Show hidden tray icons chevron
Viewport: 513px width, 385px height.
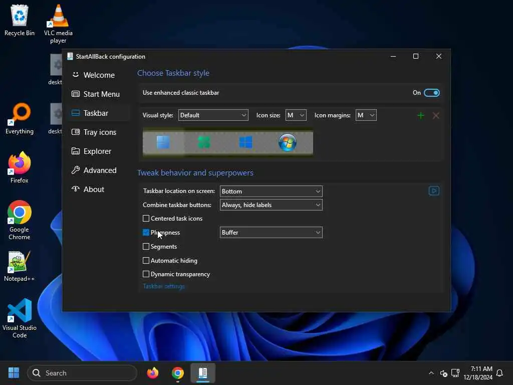pyautogui.click(x=431, y=373)
